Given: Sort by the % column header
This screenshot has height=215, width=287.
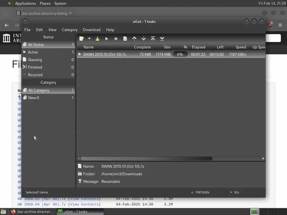Looking at the screenshot, I should click(x=180, y=47).
